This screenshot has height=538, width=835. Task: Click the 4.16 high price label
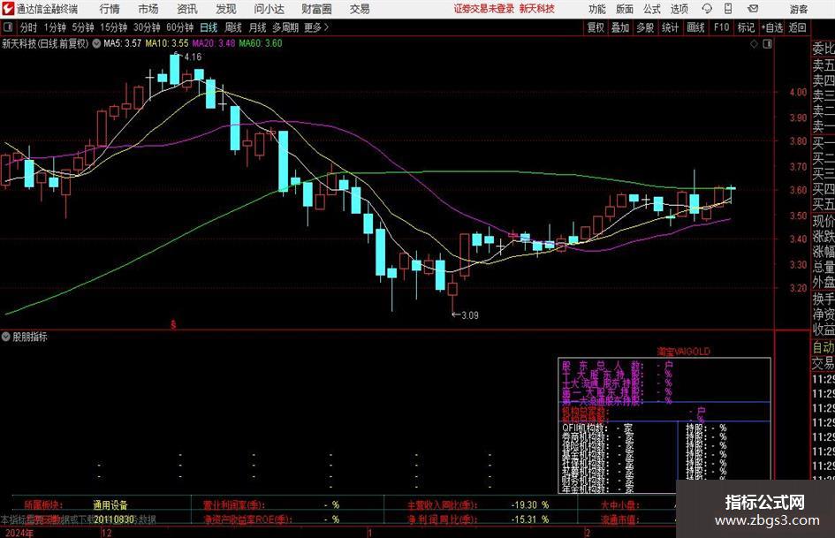(193, 57)
